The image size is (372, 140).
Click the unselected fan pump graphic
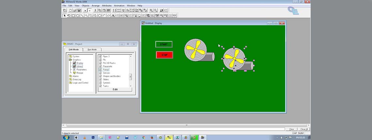click(199, 50)
